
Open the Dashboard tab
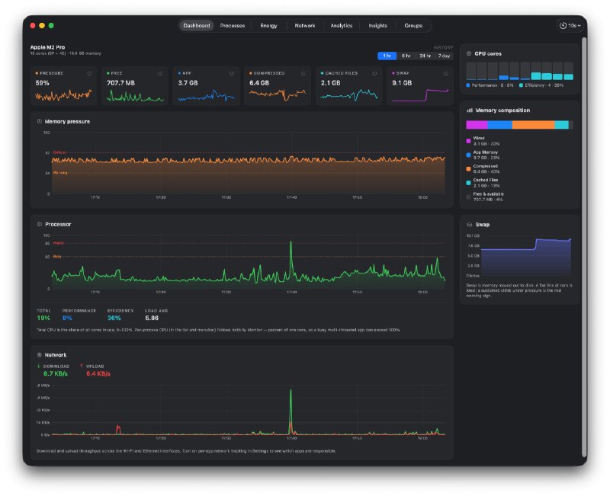click(x=197, y=26)
